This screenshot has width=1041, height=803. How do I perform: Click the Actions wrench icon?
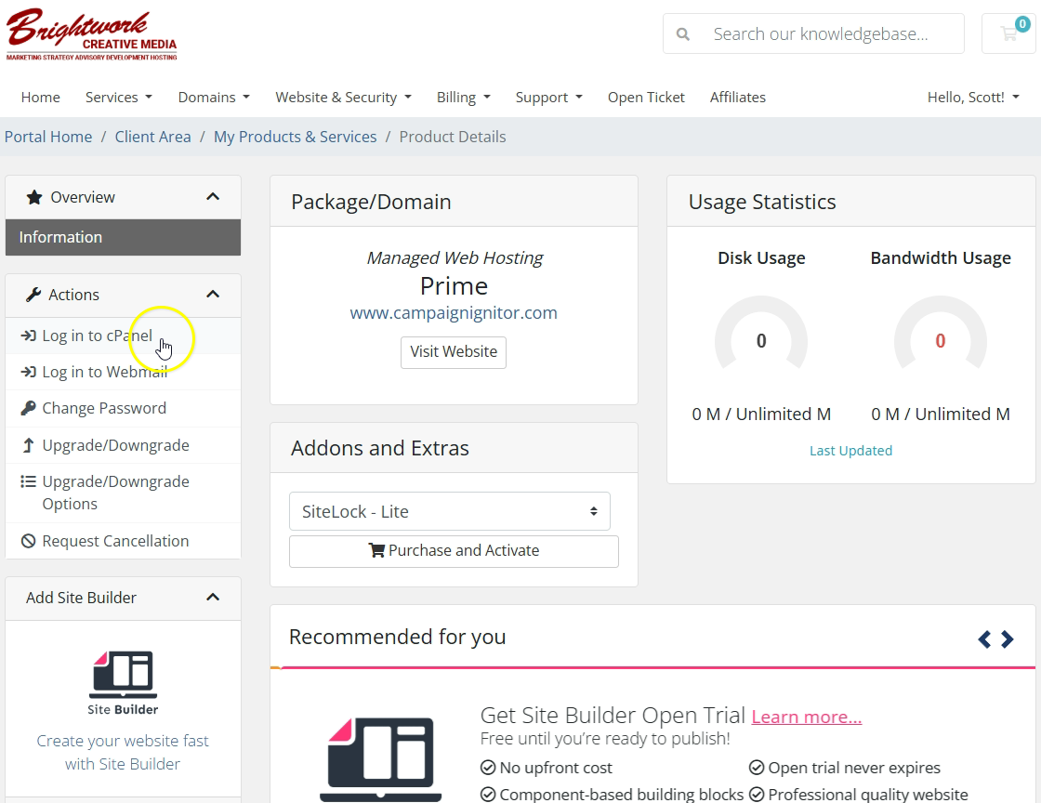click(33, 295)
